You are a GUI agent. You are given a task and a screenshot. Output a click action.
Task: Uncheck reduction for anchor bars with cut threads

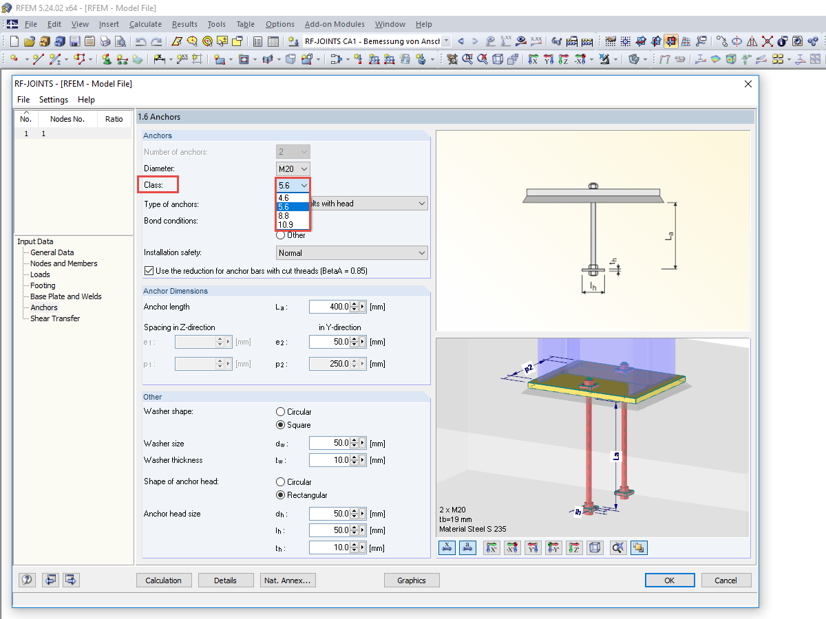coord(149,271)
